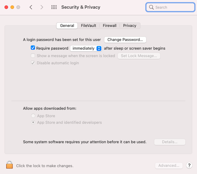This screenshot has width=197, height=174.
Task: Show all preferences via grid icon
Action: pos(54,7)
